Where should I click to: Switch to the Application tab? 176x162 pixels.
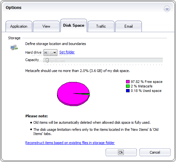click(x=19, y=26)
